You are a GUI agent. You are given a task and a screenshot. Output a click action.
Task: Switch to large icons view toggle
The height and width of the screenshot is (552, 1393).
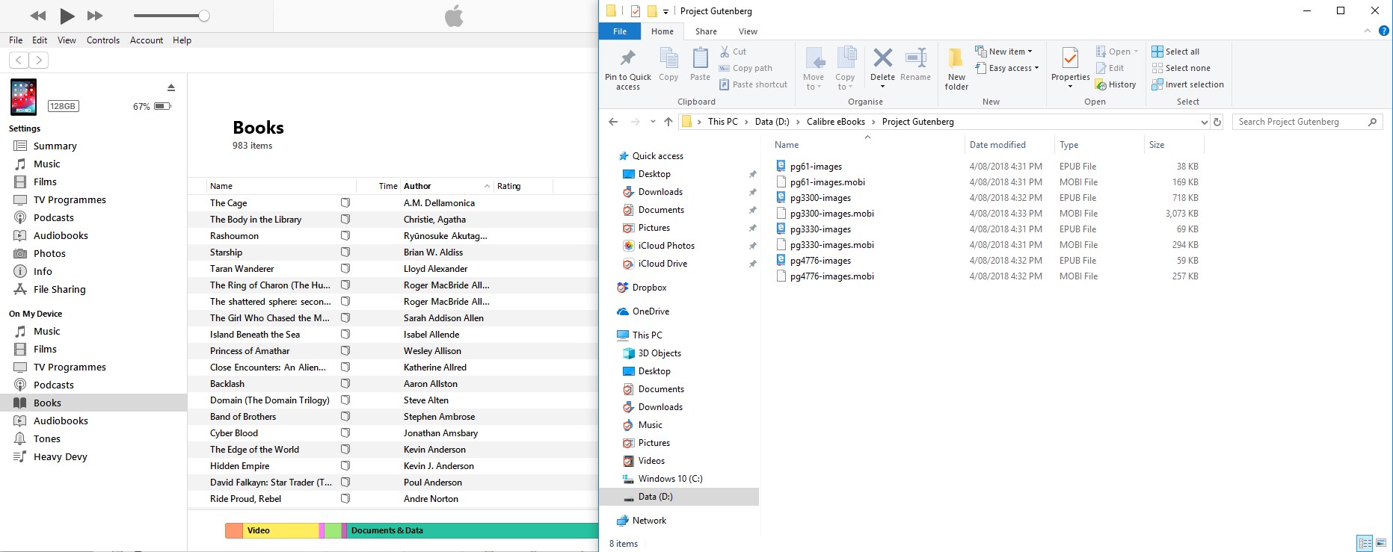point(1381,543)
